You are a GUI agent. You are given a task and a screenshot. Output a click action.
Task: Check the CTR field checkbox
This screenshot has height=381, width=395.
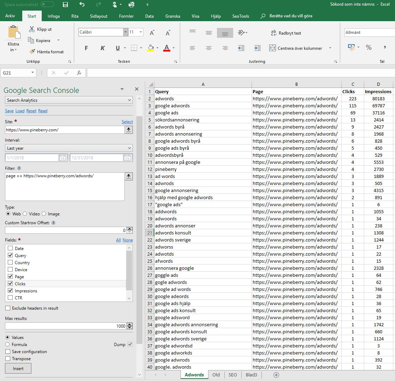(x=10, y=298)
